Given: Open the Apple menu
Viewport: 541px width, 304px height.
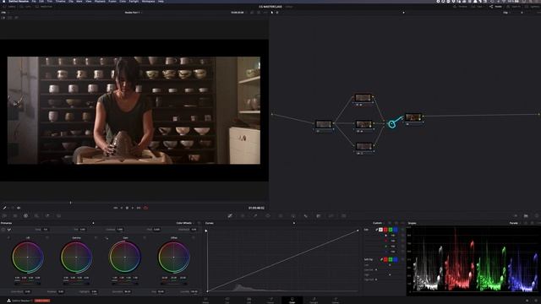Looking at the screenshot, I should click(x=3, y=2).
